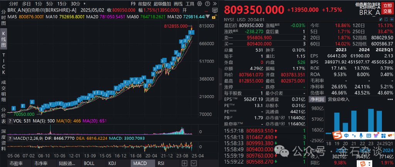This screenshot has width=395, height=167.
Task: Click the 15:58:13 trade row at 810467.480
Action: click(265, 137)
